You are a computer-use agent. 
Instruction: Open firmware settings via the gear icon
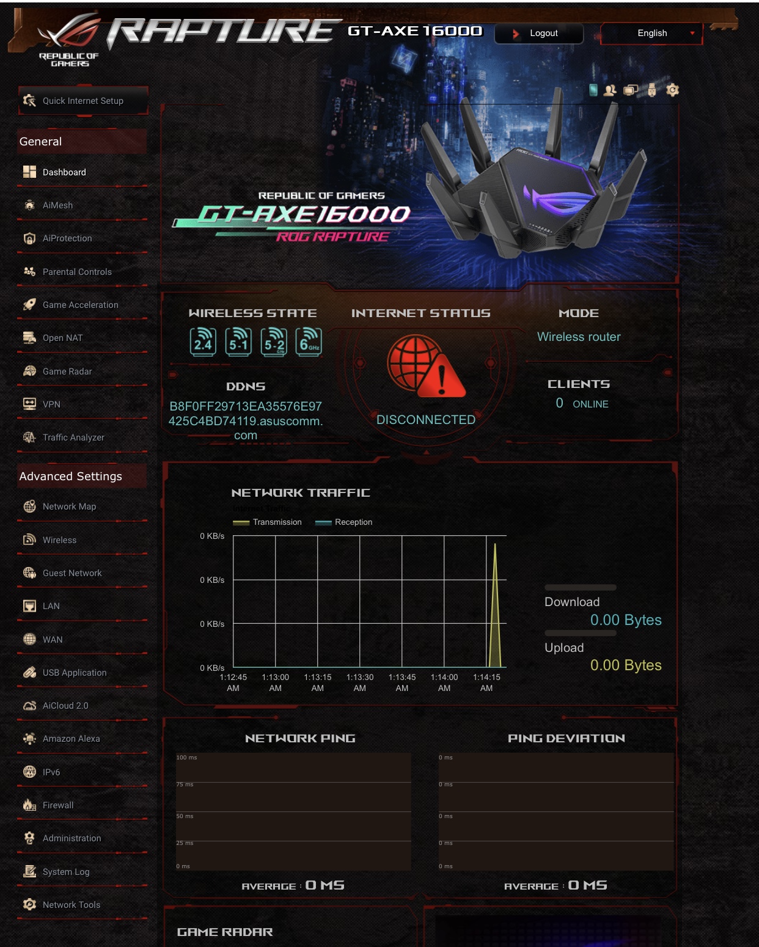click(672, 90)
